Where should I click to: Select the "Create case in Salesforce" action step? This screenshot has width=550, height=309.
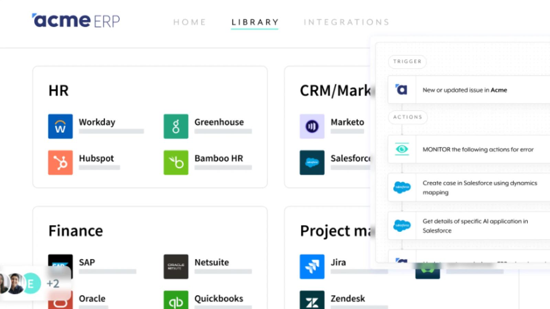click(x=469, y=187)
